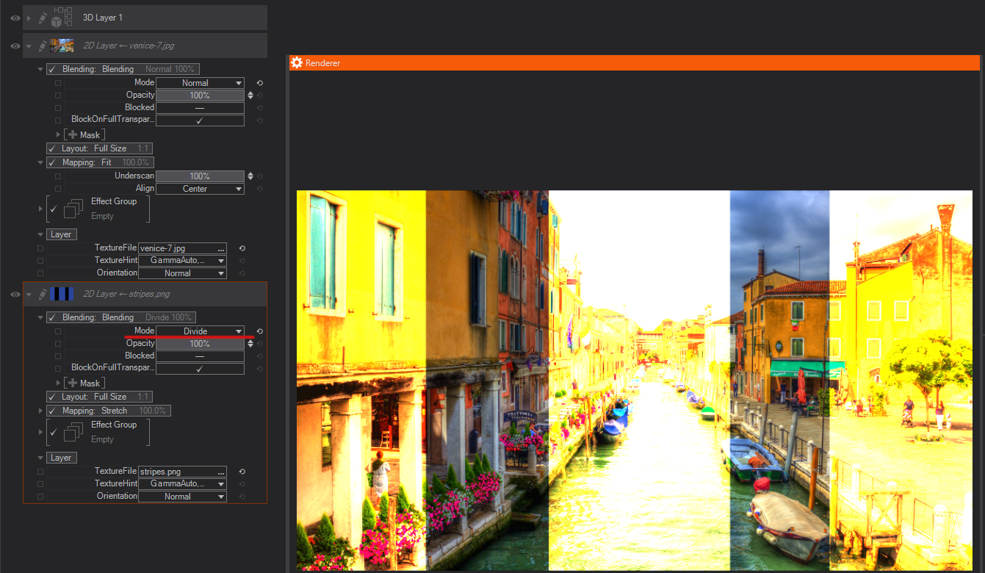
Task: Open the Align Center dropdown
Action: pyautogui.click(x=200, y=189)
